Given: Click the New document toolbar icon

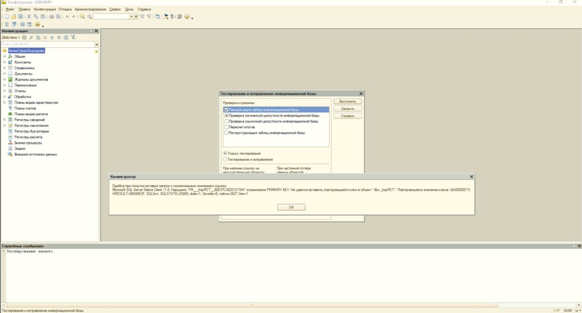Looking at the screenshot, I should (7, 17).
